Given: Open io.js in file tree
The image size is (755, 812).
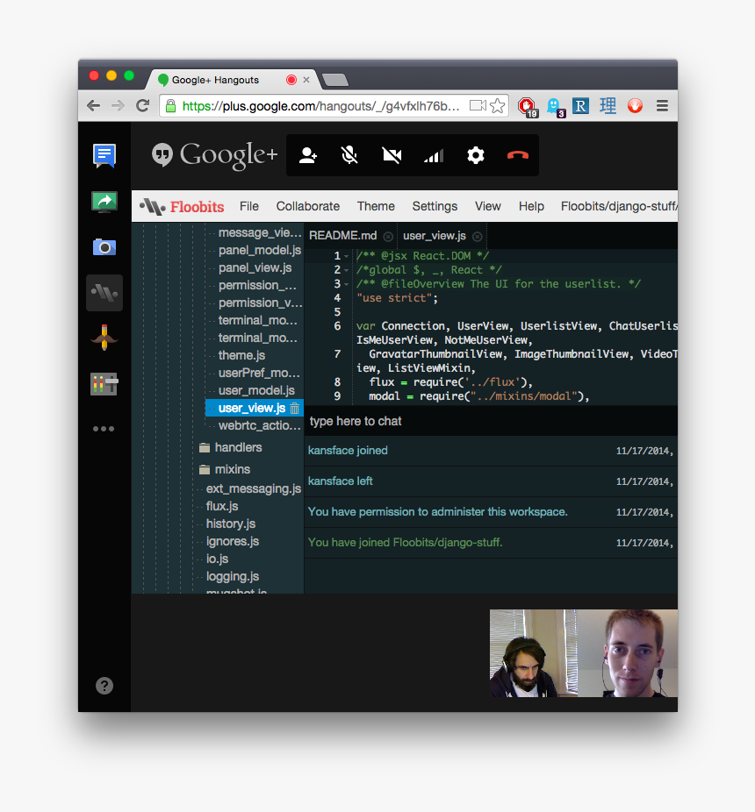Looking at the screenshot, I should (217, 559).
